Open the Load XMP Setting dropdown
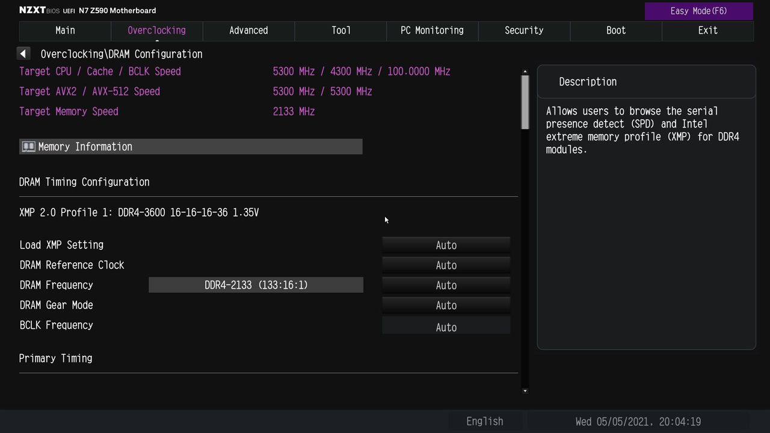The width and height of the screenshot is (770, 433). [x=446, y=245]
